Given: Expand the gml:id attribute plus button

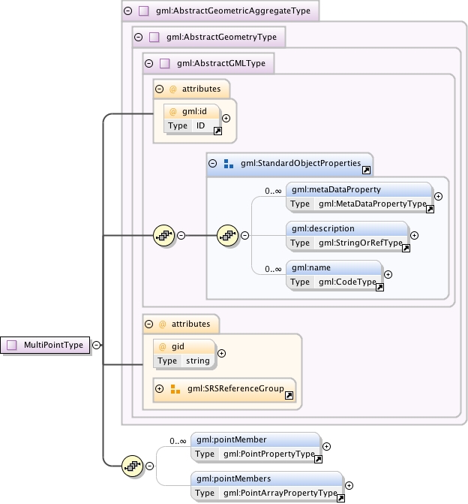Looking at the screenshot, I should click(x=226, y=118).
